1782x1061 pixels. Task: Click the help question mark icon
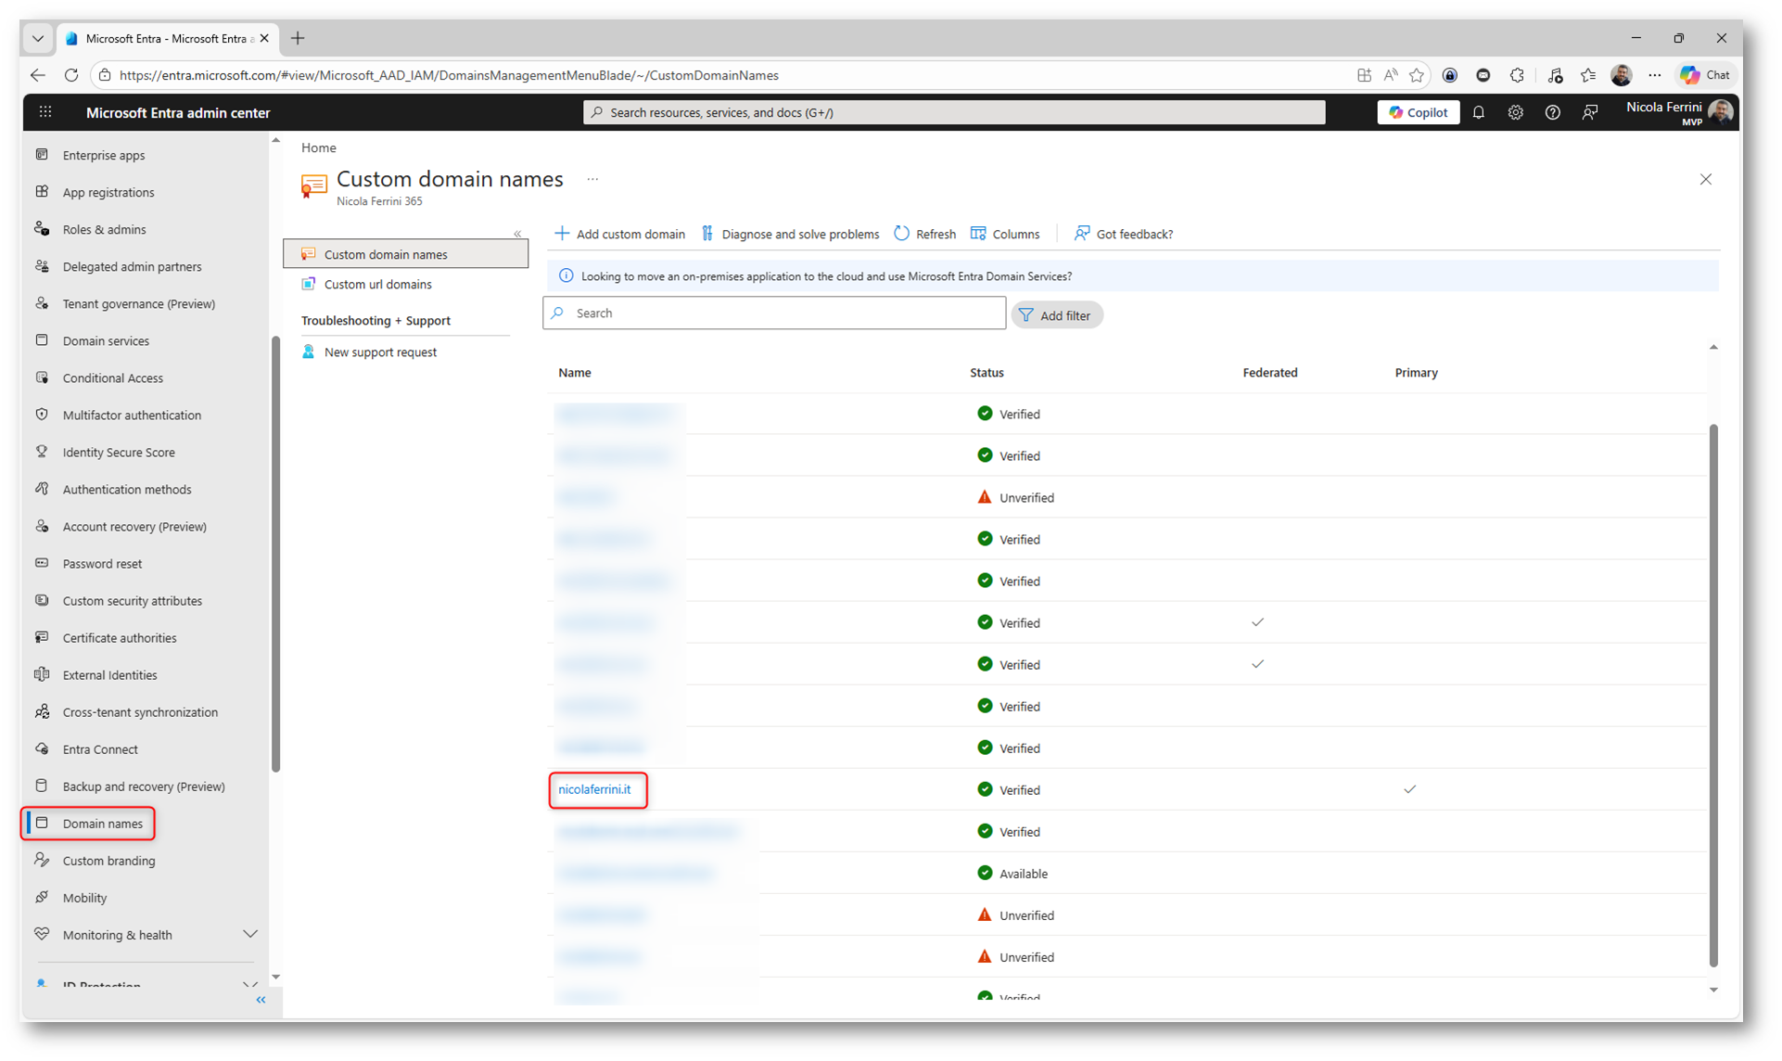pyautogui.click(x=1552, y=112)
